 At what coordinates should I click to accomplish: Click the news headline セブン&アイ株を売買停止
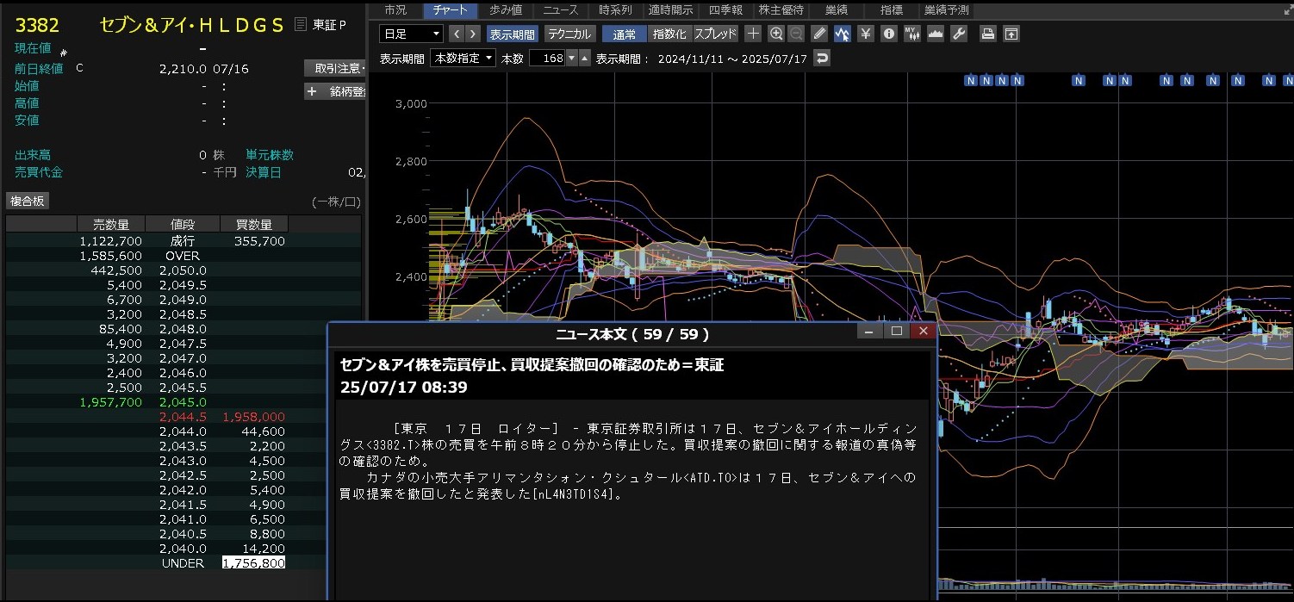pos(532,364)
